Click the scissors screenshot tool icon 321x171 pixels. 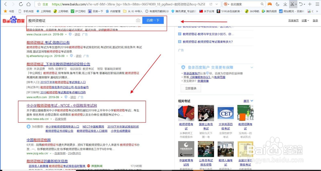click(292, 4)
